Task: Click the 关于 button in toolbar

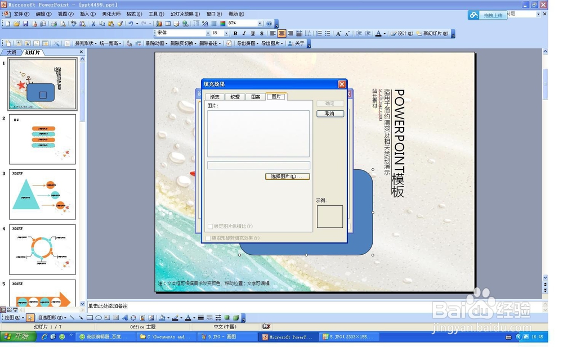Action: pyautogui.click(x=296, y=43)
